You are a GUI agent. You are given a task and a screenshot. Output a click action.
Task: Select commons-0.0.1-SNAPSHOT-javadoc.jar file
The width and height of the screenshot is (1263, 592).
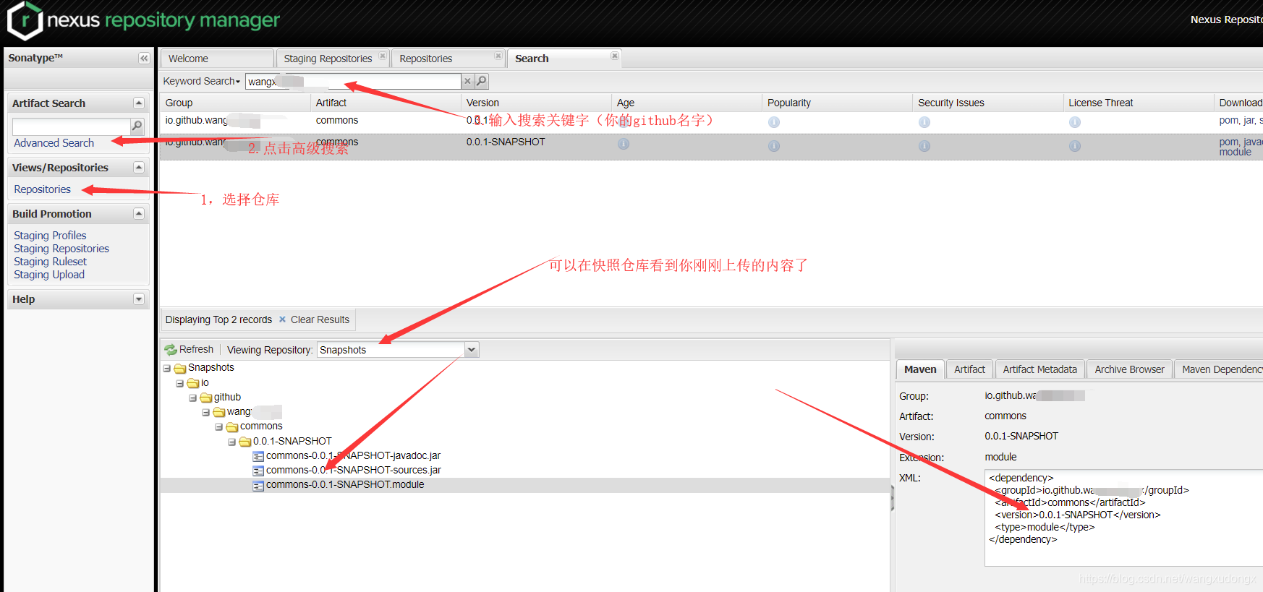tap(353, 456)
